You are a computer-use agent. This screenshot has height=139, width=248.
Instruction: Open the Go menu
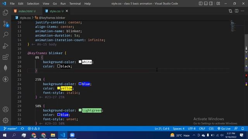tap(55, 3)
